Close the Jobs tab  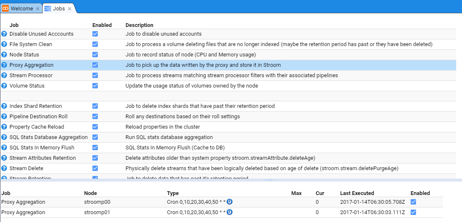pyautogui.click(x=70, y=9)
